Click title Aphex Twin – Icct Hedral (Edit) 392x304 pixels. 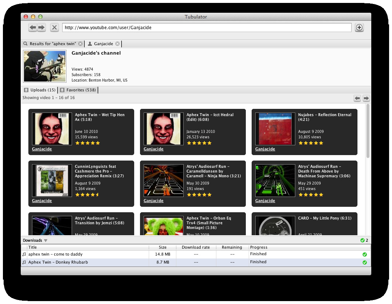click(210, 117)
